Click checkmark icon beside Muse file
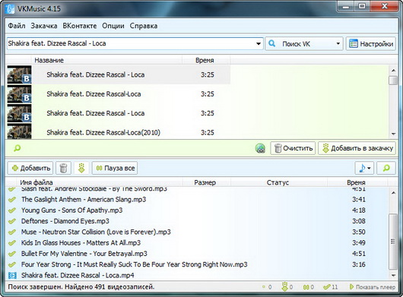 (x=12, y=232)
